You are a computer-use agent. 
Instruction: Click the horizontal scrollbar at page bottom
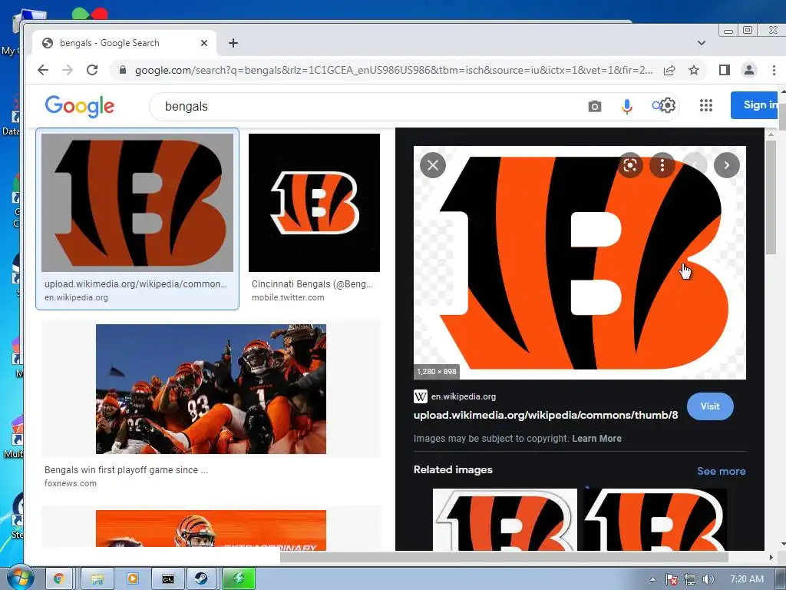pyautogui.click(x=504, y=557)
